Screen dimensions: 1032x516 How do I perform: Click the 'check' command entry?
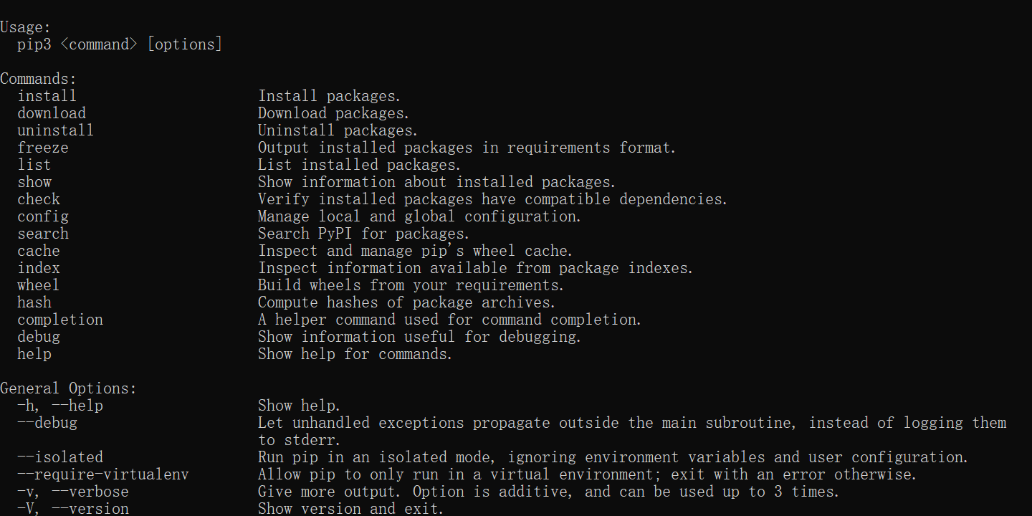click(39, 199)
